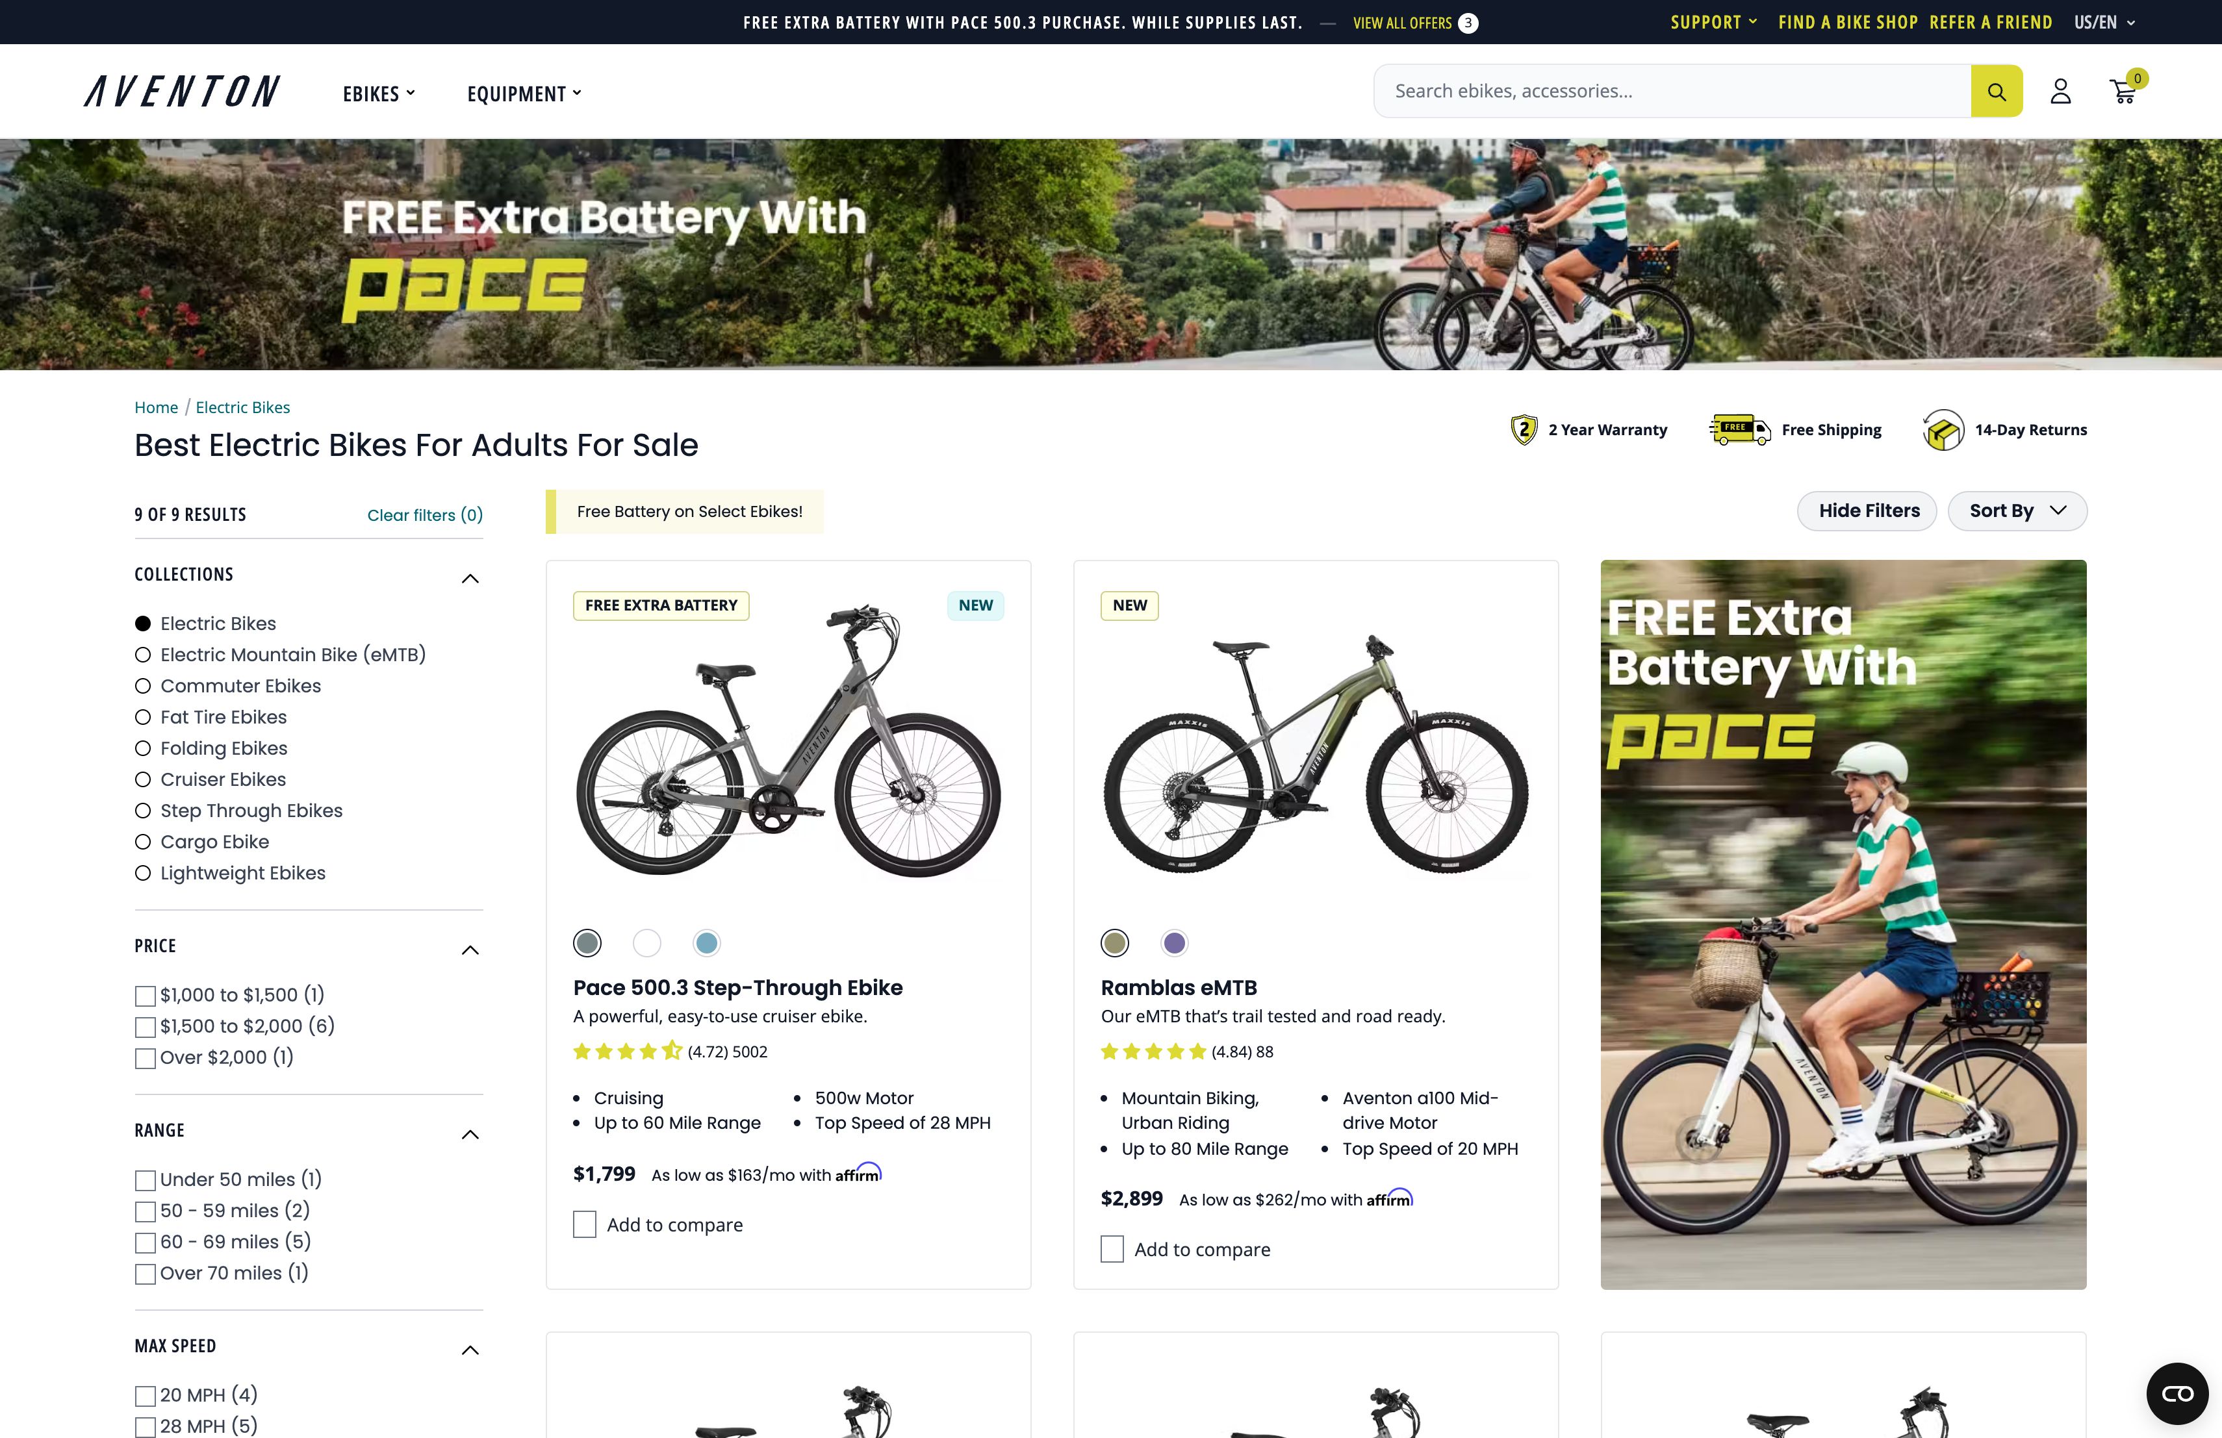Viewport: 2222px width, 1438px height.
Task: Click the search ebikes input field
Action: point(1671,90)
